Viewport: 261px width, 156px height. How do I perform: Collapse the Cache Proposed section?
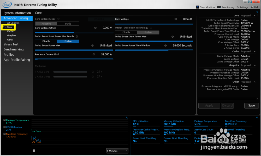[255, 52]
